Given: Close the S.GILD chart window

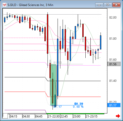Looking at the screenshot, I should pyautogui.click(x=116, y=5).
